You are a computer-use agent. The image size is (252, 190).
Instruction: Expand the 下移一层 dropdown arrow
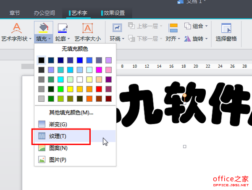[160, 39]
